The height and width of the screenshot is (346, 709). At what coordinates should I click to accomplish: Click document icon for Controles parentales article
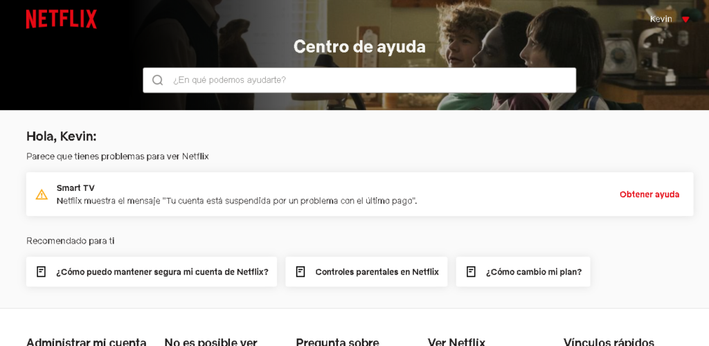coord(300,271)
